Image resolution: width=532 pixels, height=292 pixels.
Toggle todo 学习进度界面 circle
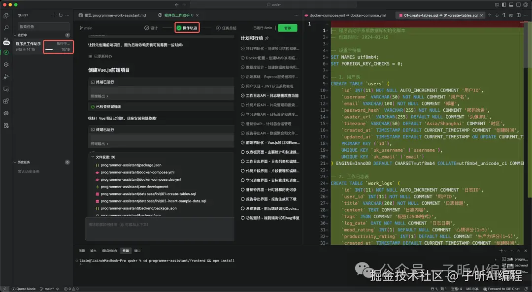click(242, 180)
